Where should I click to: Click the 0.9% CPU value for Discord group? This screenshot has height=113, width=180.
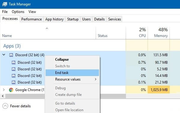click(142, 55)
